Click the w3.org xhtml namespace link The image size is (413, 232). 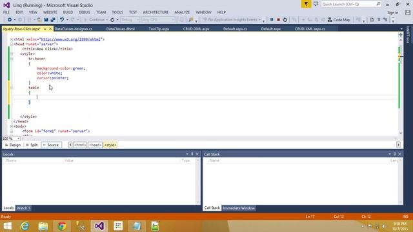[71, 39]
